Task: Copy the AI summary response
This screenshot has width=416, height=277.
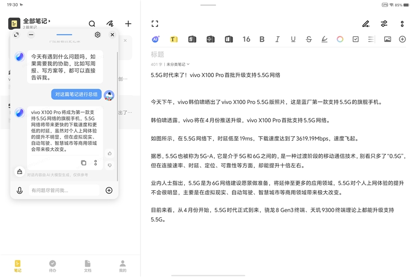Action: [x=84, y=163]
